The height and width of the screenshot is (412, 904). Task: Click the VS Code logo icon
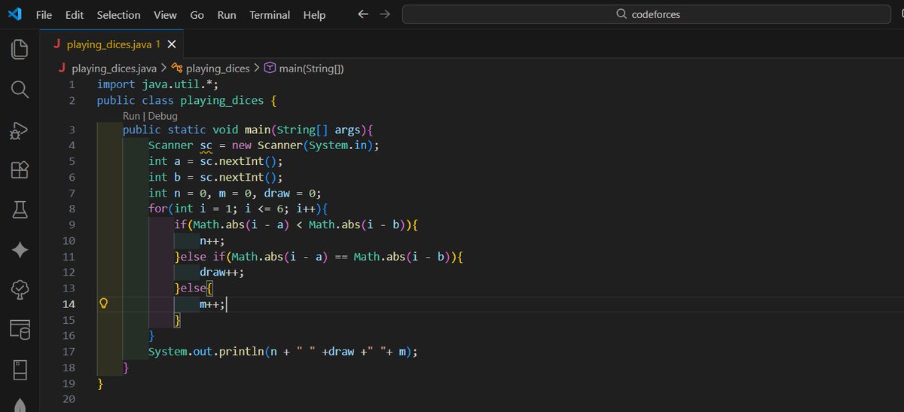click(x=14, y=14)
